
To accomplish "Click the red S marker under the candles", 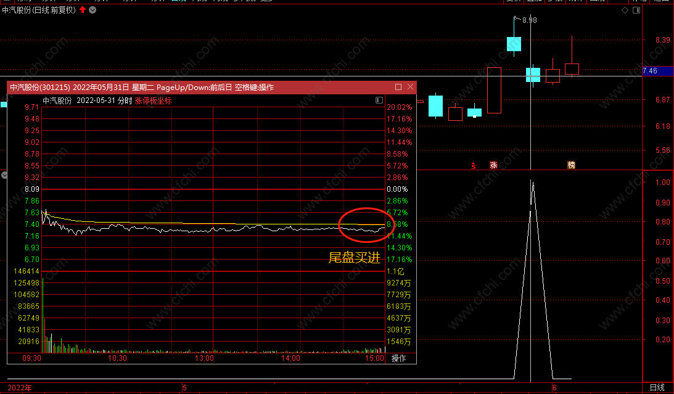I will pos(473,166).
